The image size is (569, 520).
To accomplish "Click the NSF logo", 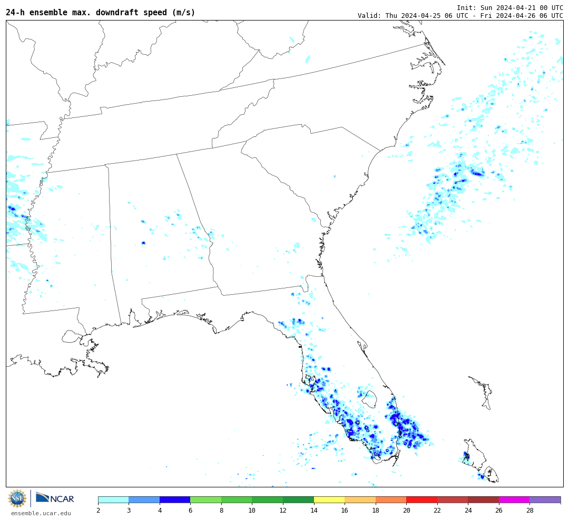I will [17, 498].
